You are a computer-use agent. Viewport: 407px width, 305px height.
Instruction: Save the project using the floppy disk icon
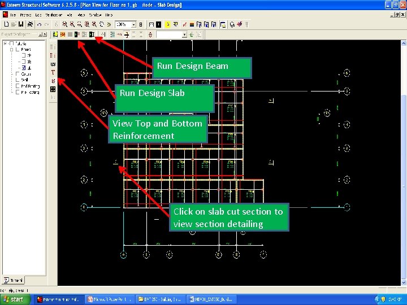point(21,24)
